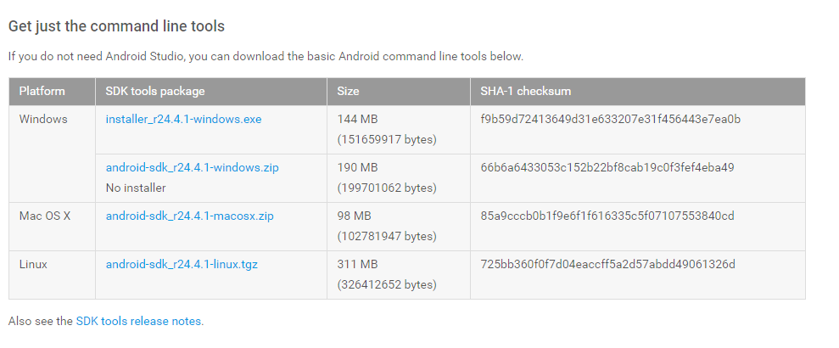This screenshot has width=839, height=348.
Task: Click the 144 MB size cell
Action: 357,120
